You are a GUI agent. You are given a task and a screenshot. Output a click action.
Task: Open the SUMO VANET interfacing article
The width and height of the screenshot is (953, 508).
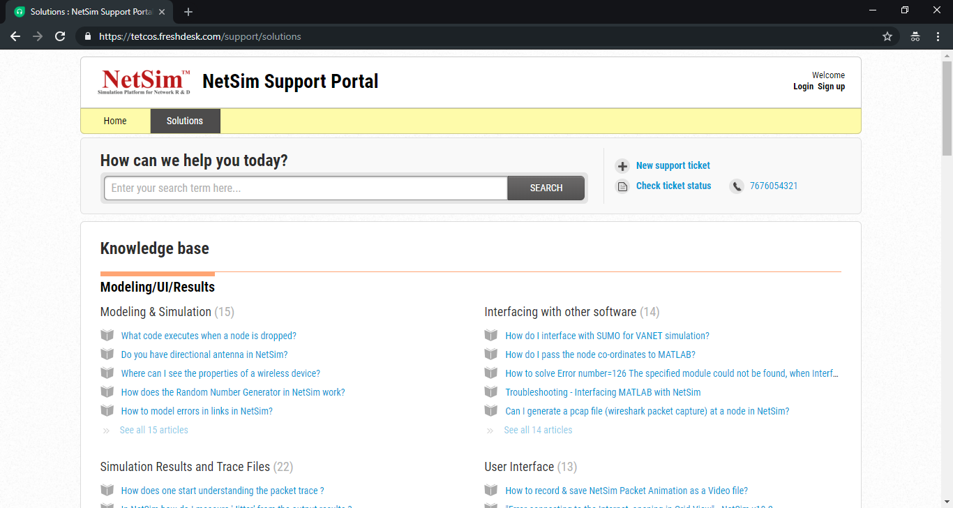click(607, 335)
